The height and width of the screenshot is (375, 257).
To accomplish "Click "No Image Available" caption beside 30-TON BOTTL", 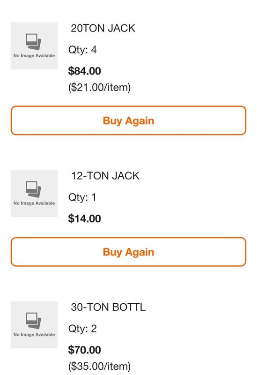I will (x=34, y=334).
